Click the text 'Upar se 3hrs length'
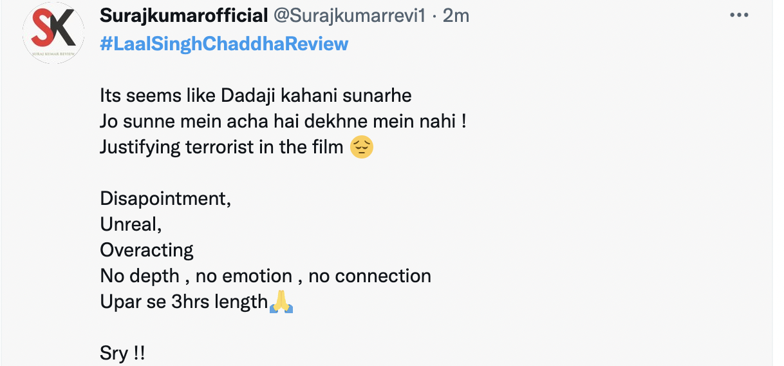Viewport: 784px width, 366px height. 184,302
